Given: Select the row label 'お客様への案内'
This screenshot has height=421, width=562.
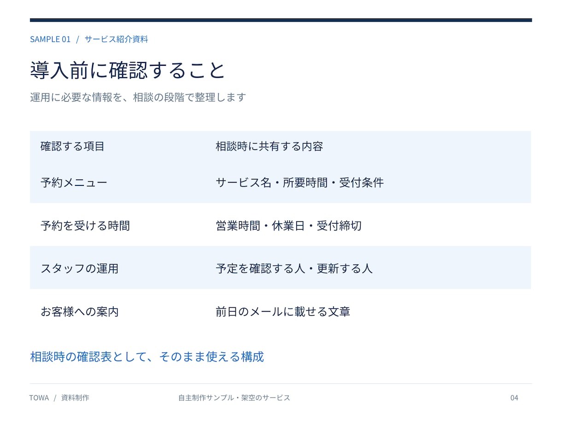Looking at the screenshot, I should [x=80, y=311].
